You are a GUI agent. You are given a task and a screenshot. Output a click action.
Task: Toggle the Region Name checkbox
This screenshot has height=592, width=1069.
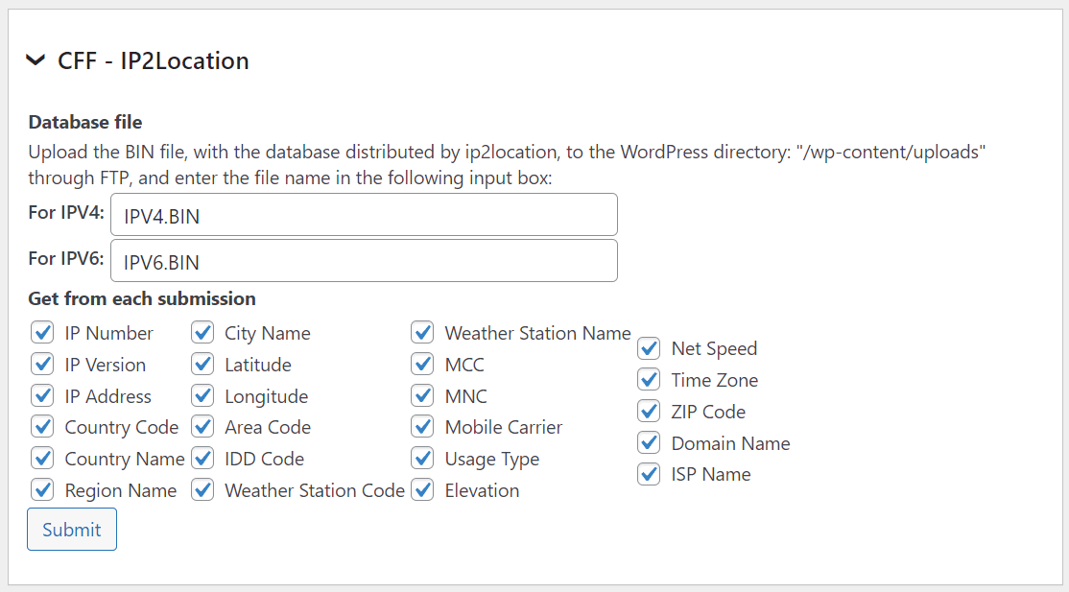(42, 489)
